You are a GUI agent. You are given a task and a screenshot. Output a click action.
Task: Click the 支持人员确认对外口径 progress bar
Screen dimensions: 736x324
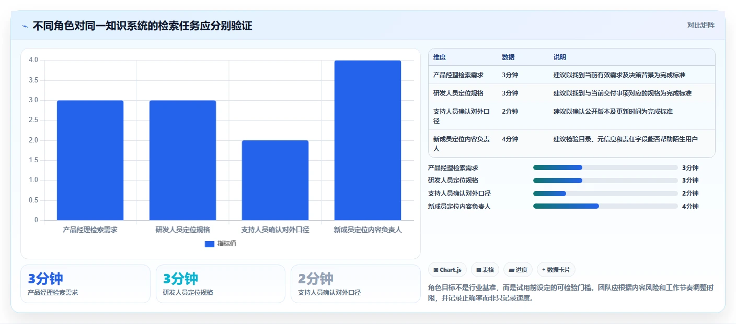pos(605,194)
